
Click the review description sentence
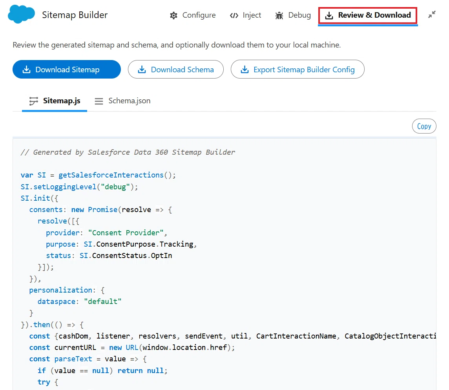(177, 45)
